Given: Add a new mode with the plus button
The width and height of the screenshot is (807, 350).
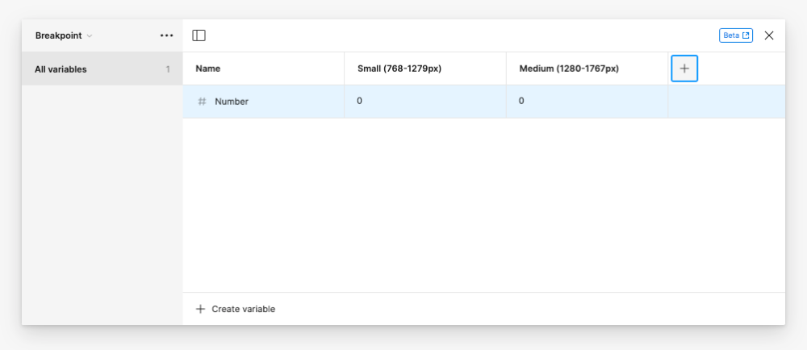Looking at the screenshot, I should pyautogui.click(x=684, y=69).
